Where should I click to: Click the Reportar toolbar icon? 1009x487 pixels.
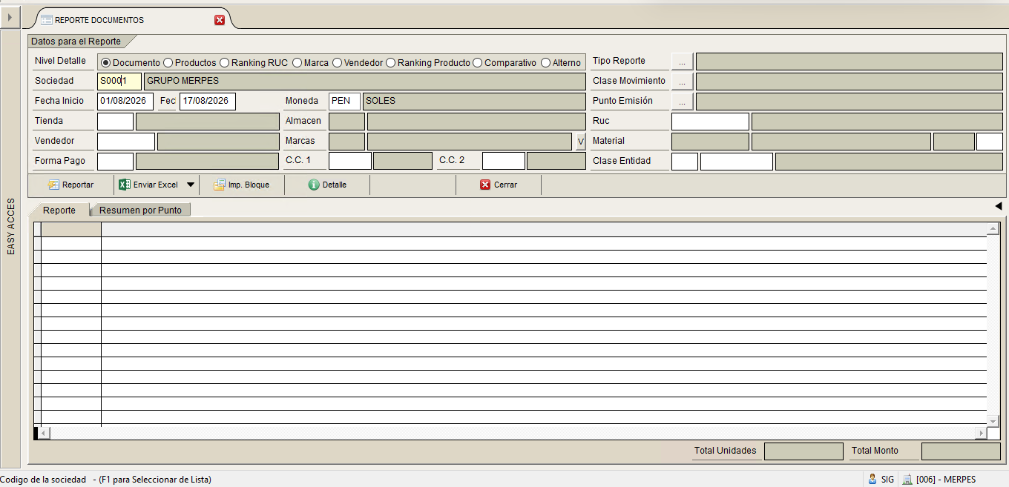(x=53, y=185)
